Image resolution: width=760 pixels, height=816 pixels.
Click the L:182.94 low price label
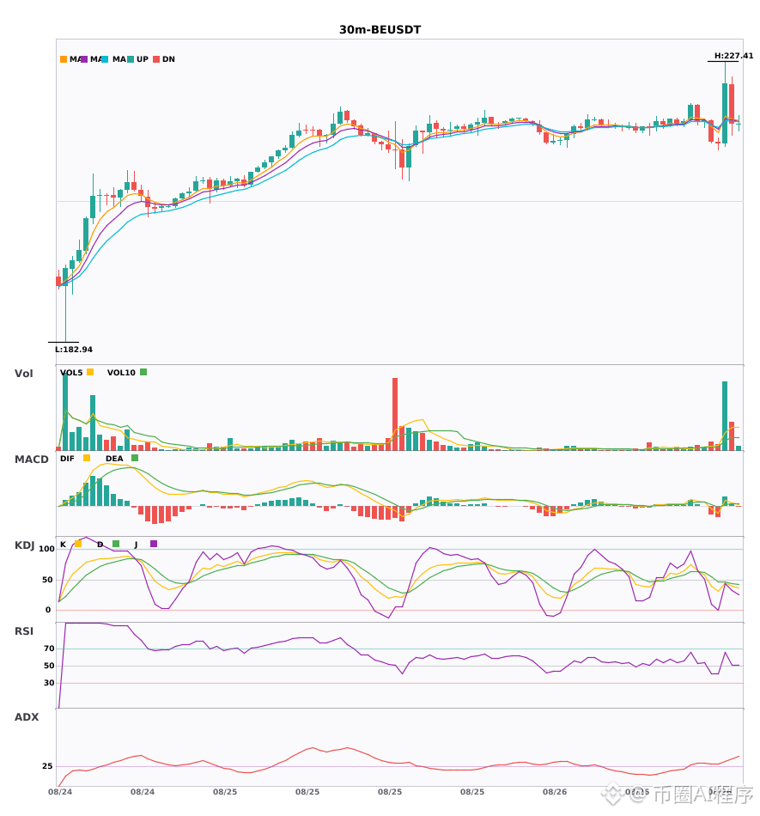point(74,350)
